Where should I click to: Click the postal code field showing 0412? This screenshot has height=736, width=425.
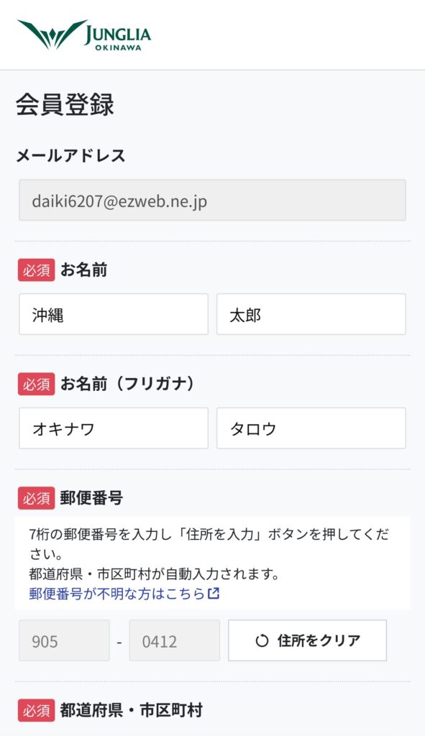(x=175, y=640)
